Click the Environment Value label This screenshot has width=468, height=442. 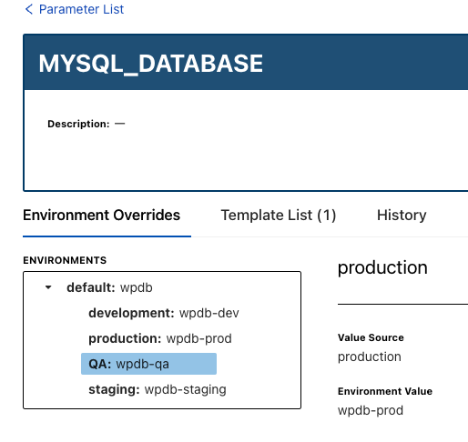pyautogui.click(x=385, y=391)
